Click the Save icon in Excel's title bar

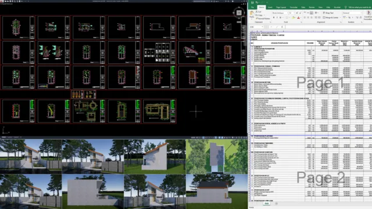[x=252, y=2]
